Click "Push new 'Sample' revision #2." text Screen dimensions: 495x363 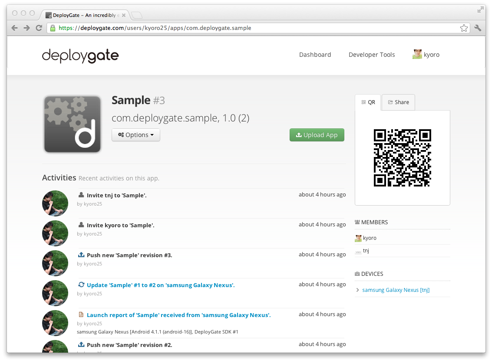pyautogui.click(x=129, y=345)
